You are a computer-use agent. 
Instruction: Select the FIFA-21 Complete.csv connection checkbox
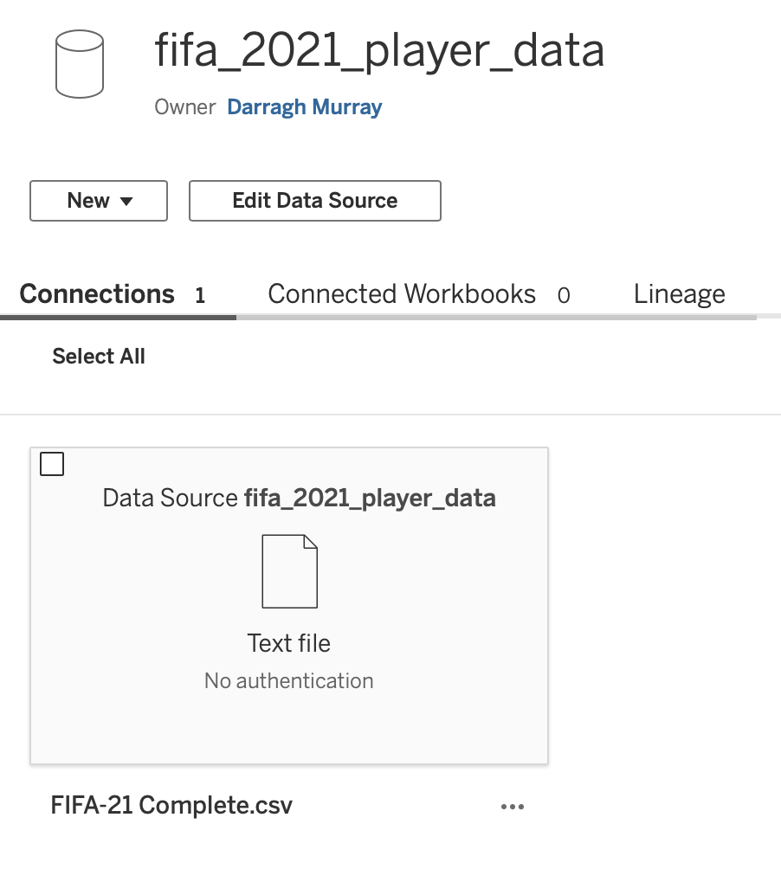click(x=51, y=464)
